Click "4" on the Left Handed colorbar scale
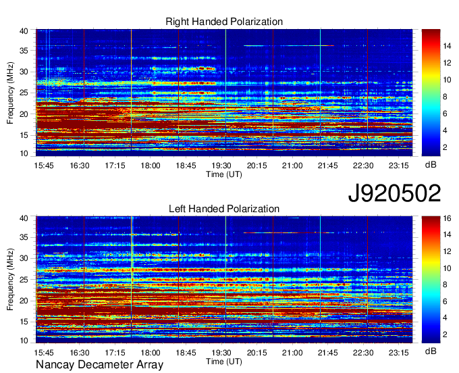Image resolution: width=459 pixels, height=373 pixels. pos(445,318)
